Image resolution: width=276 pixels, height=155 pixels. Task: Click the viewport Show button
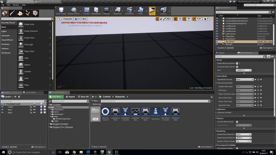click(x=85, y=19)
